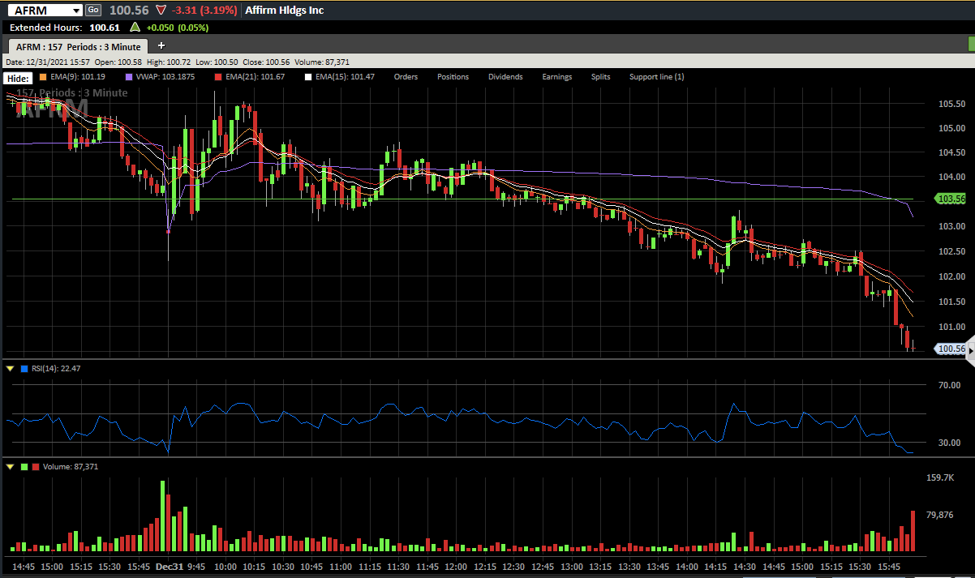Select the EMA(15): 101.47 indicator label
975x578 pixels.
tap(345, 77)
